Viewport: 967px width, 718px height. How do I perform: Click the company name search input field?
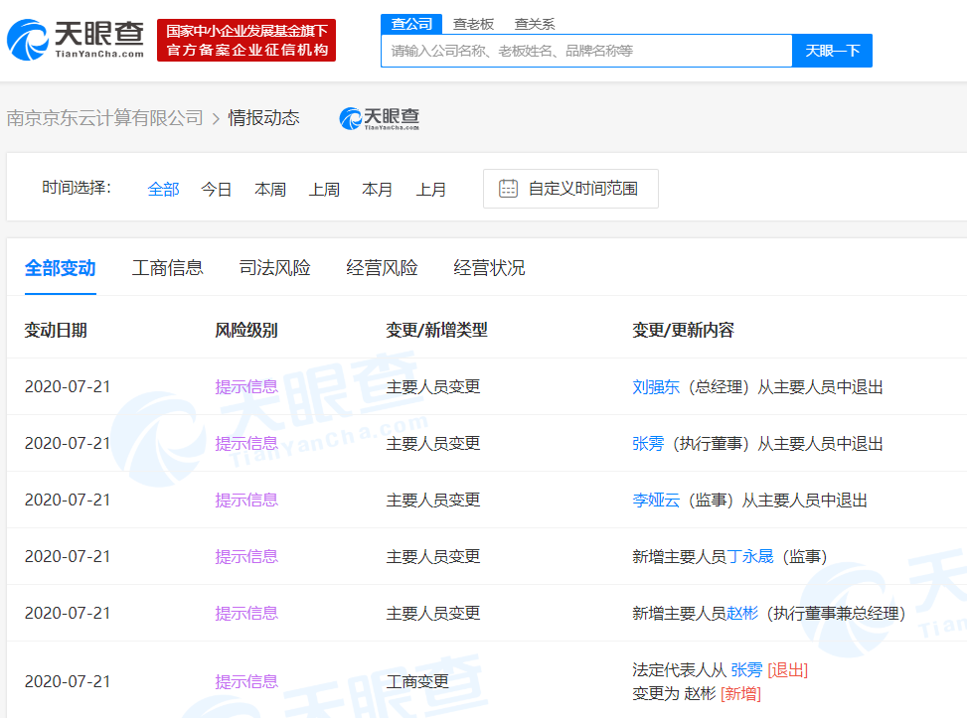coord(585,51)
